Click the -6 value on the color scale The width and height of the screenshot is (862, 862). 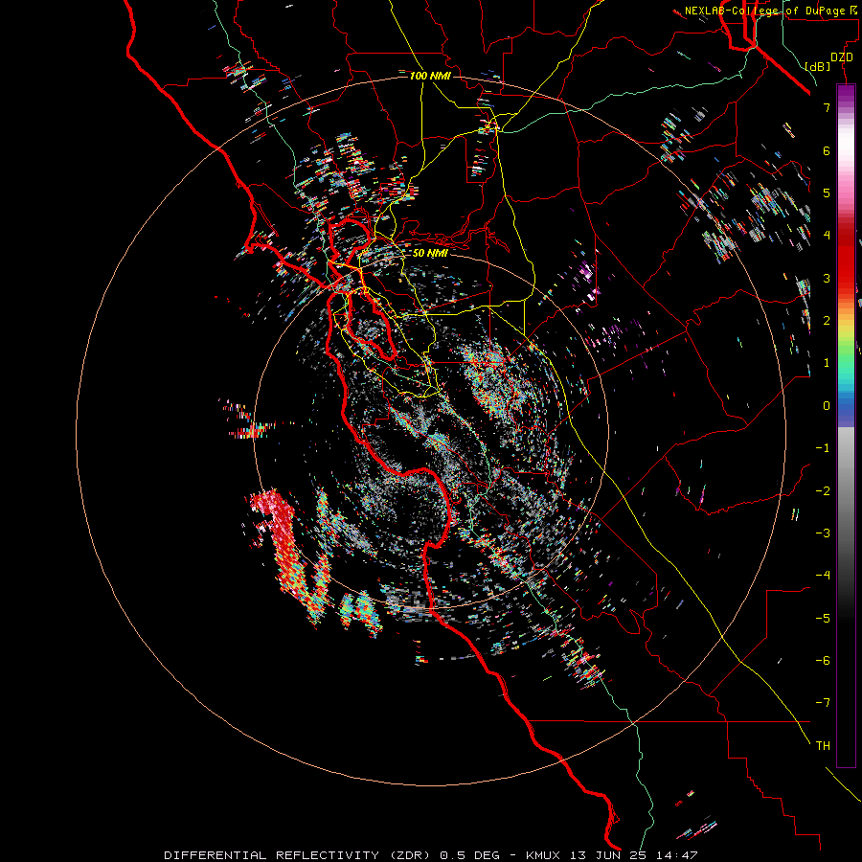click(x=823, y=661)
